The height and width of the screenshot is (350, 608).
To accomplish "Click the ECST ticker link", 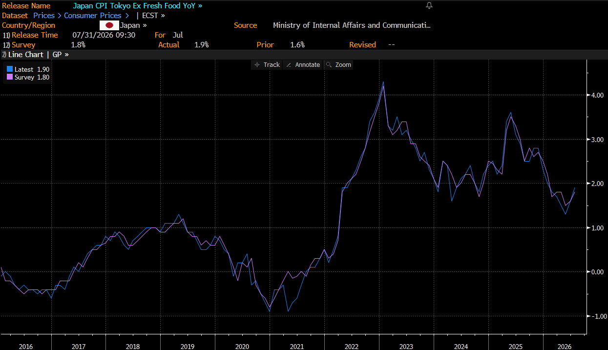I will 153,16.
